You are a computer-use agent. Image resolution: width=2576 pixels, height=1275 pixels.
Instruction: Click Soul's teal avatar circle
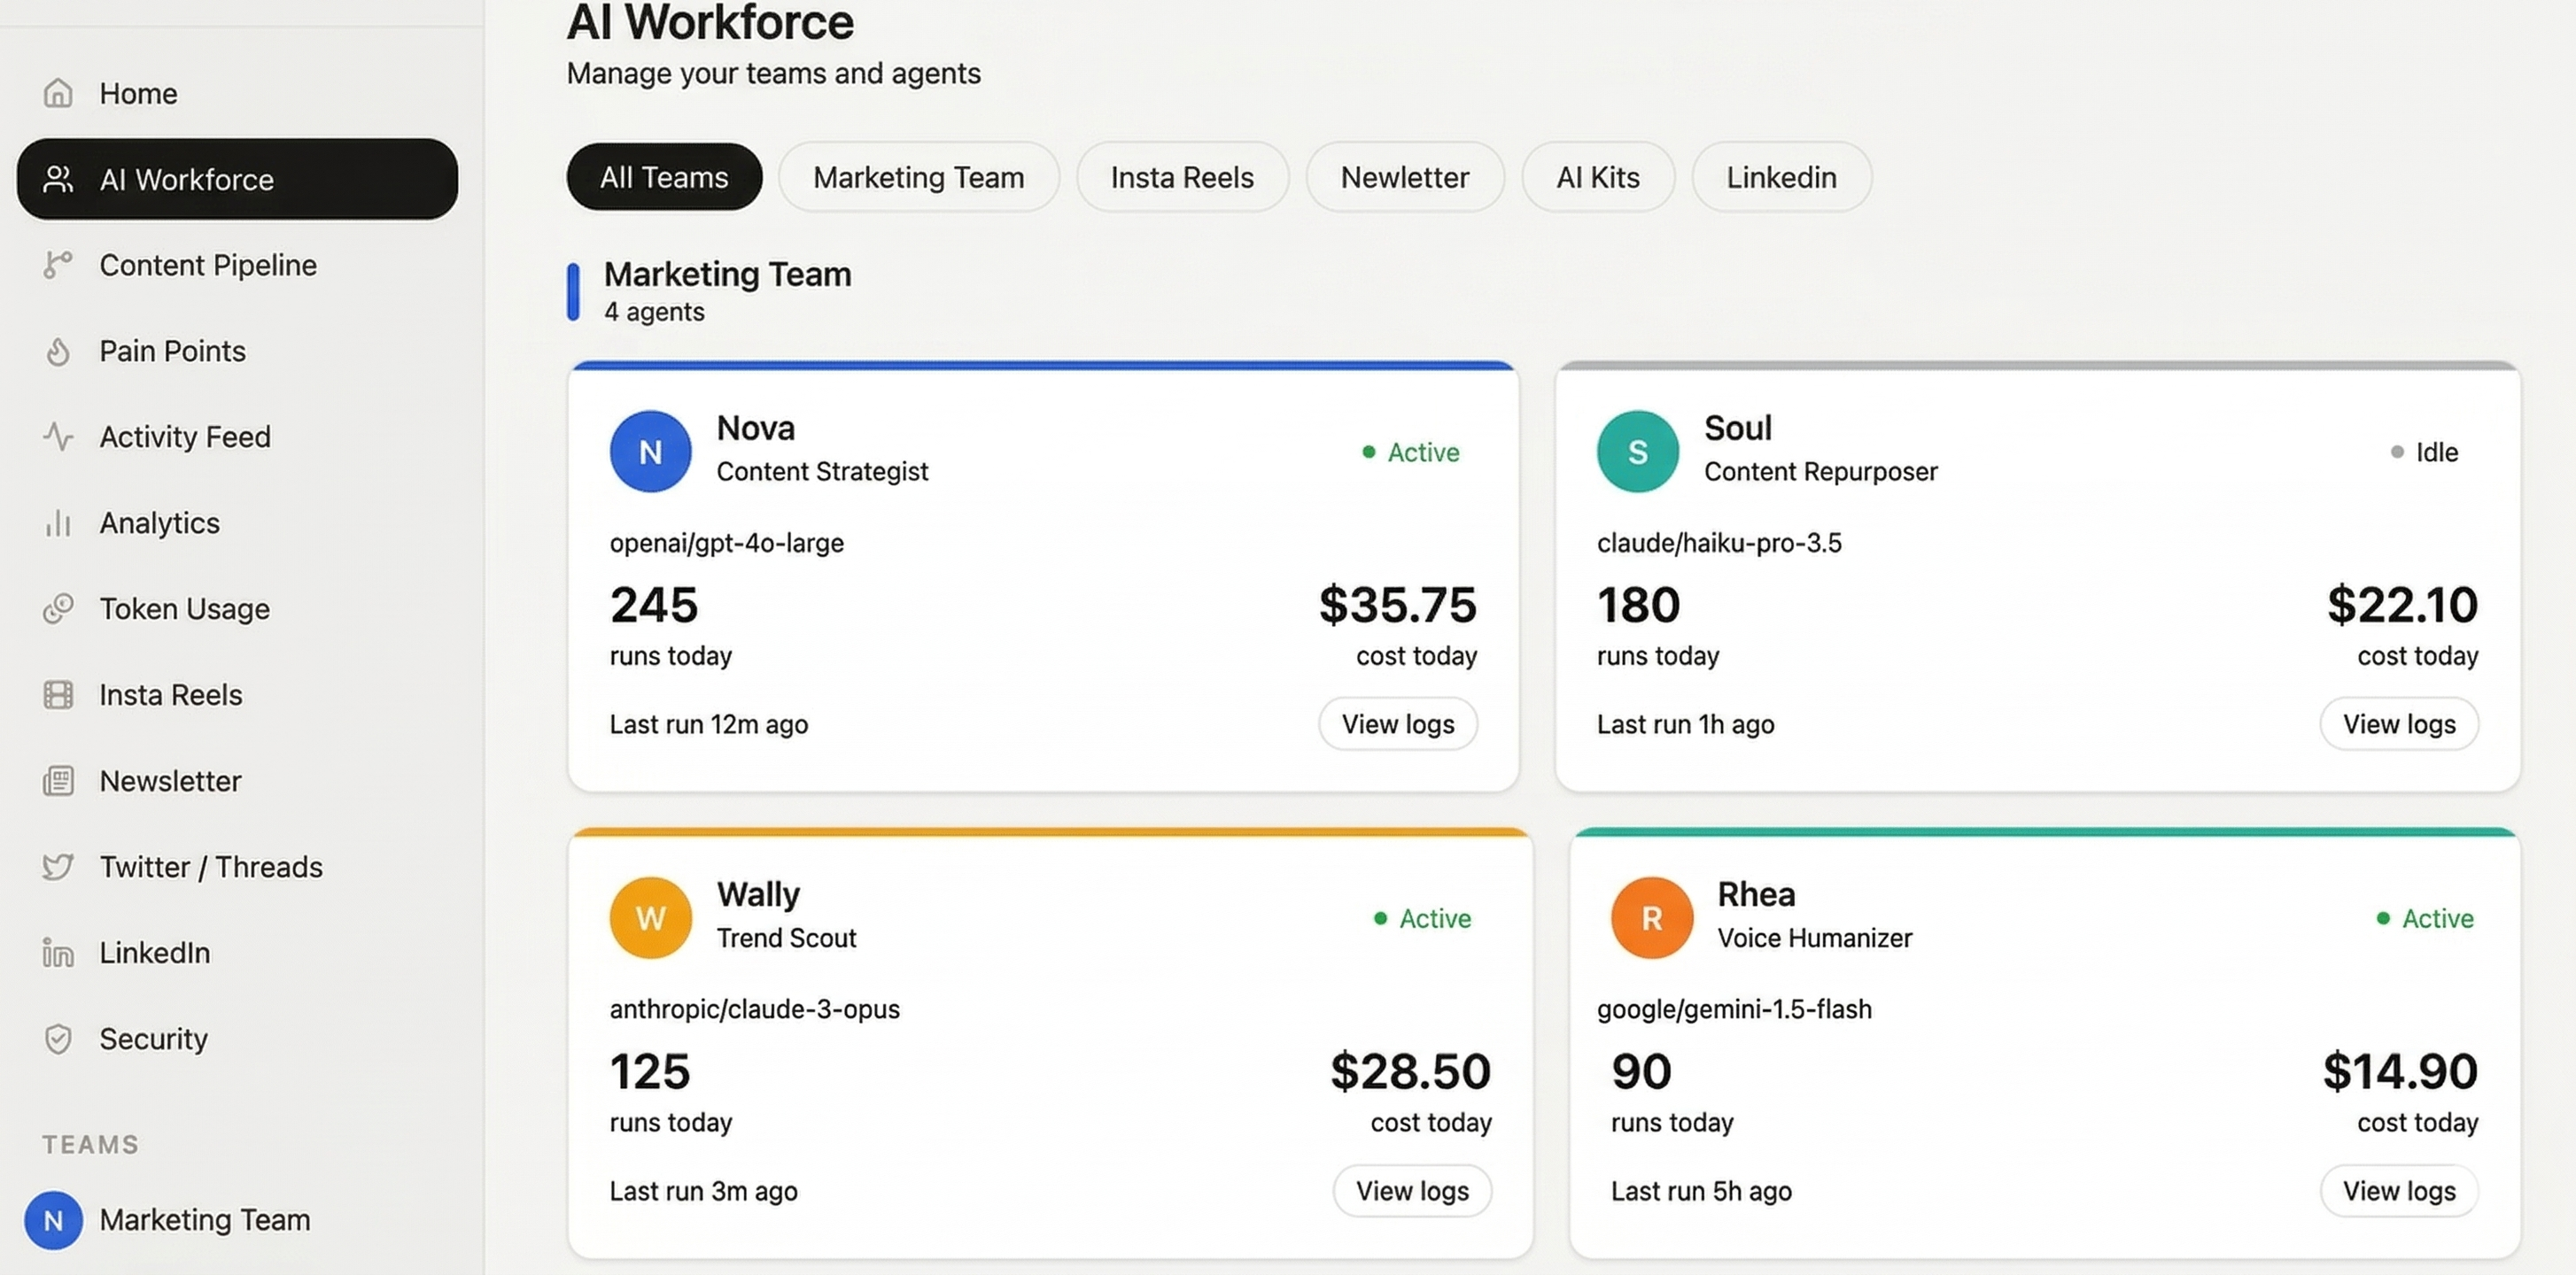(1637, 452)
